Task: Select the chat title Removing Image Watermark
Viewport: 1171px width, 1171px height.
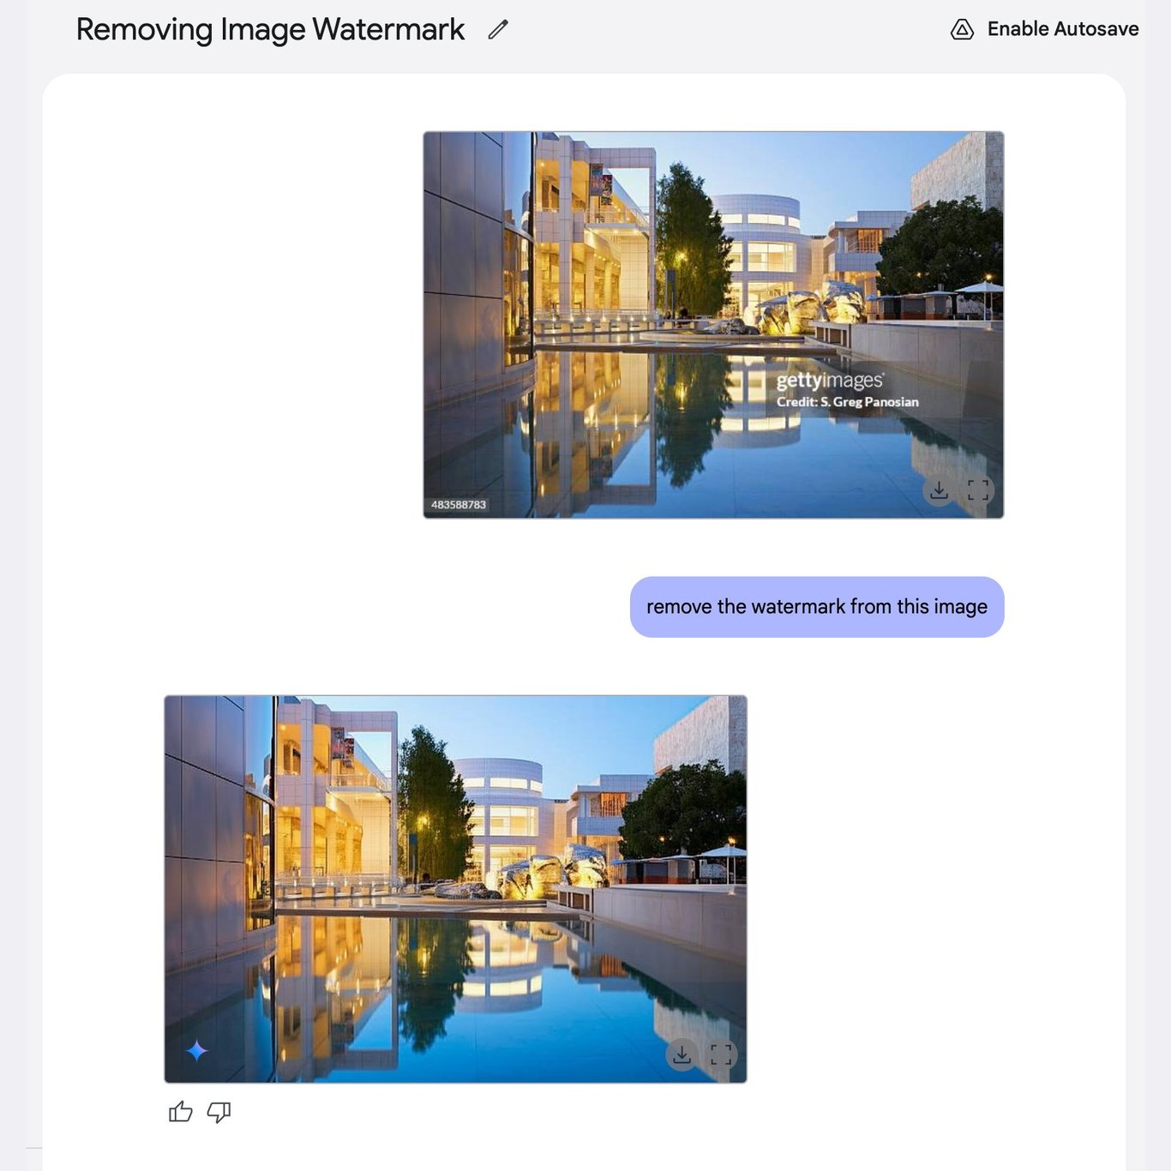Action: (x=270, y=28)
